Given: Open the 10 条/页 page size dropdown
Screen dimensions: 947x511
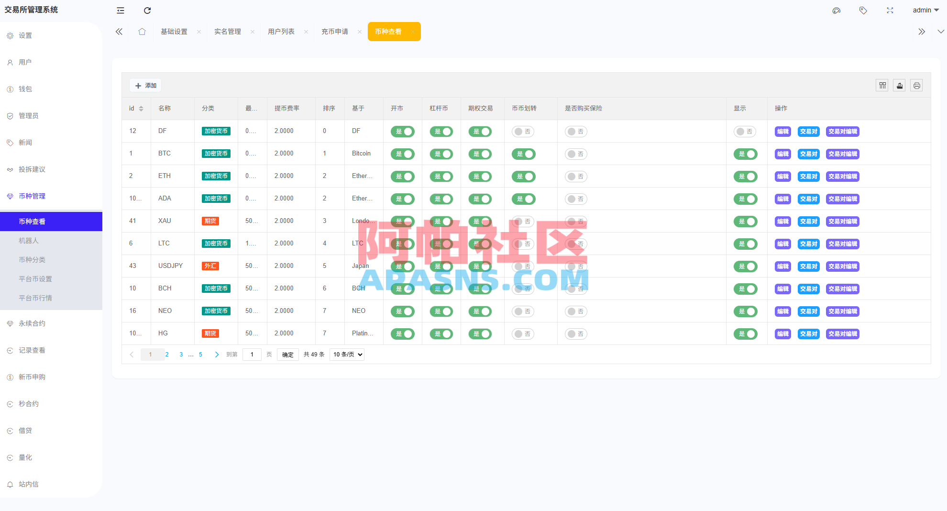Looking at the screenshot, I should (x=347, y=355).
